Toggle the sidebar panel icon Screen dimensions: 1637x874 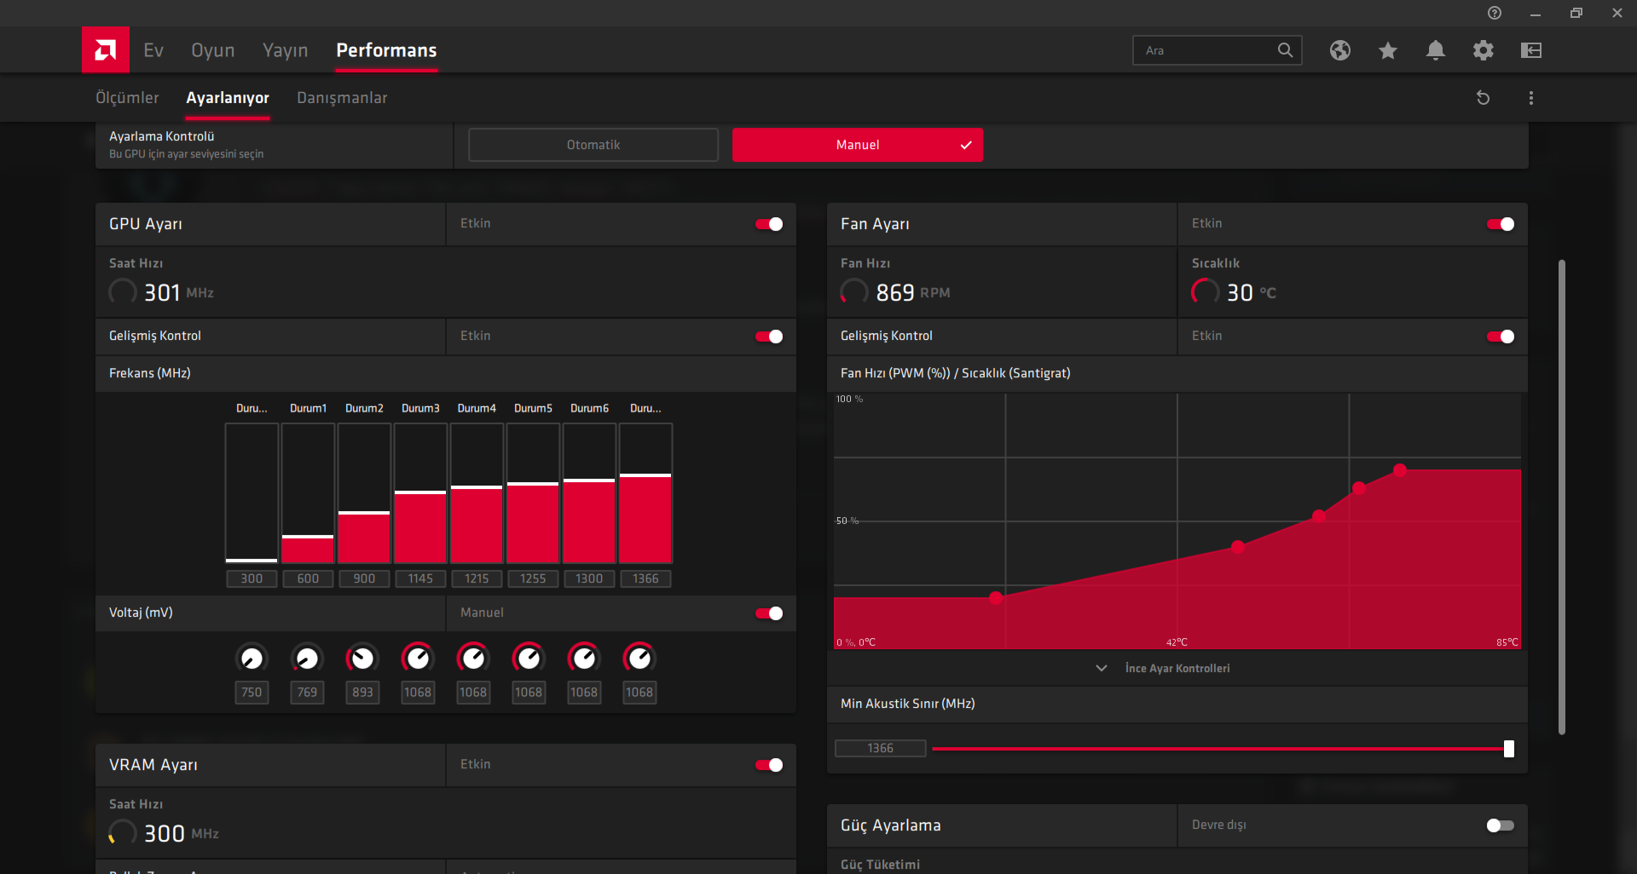click(1531, 50)
